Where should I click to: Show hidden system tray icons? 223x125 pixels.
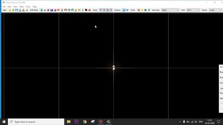pyautogui.click(x=180, y=122)
